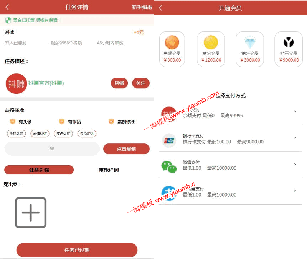This screenshot has width=307, height=259.
Task: Select the 实名认证 tag
Action: tap(63, 134)
